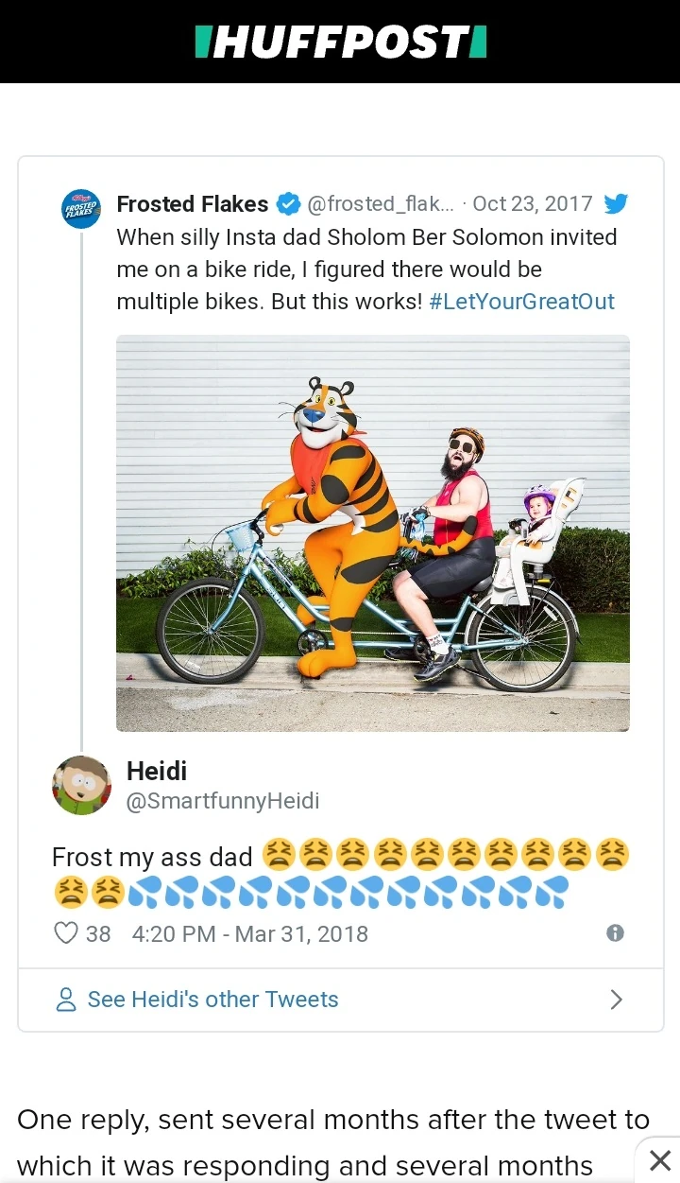Dismiss the bottom overlay with the X
Viewport: 680px width, 1183px height.
tap(660, 1160)
